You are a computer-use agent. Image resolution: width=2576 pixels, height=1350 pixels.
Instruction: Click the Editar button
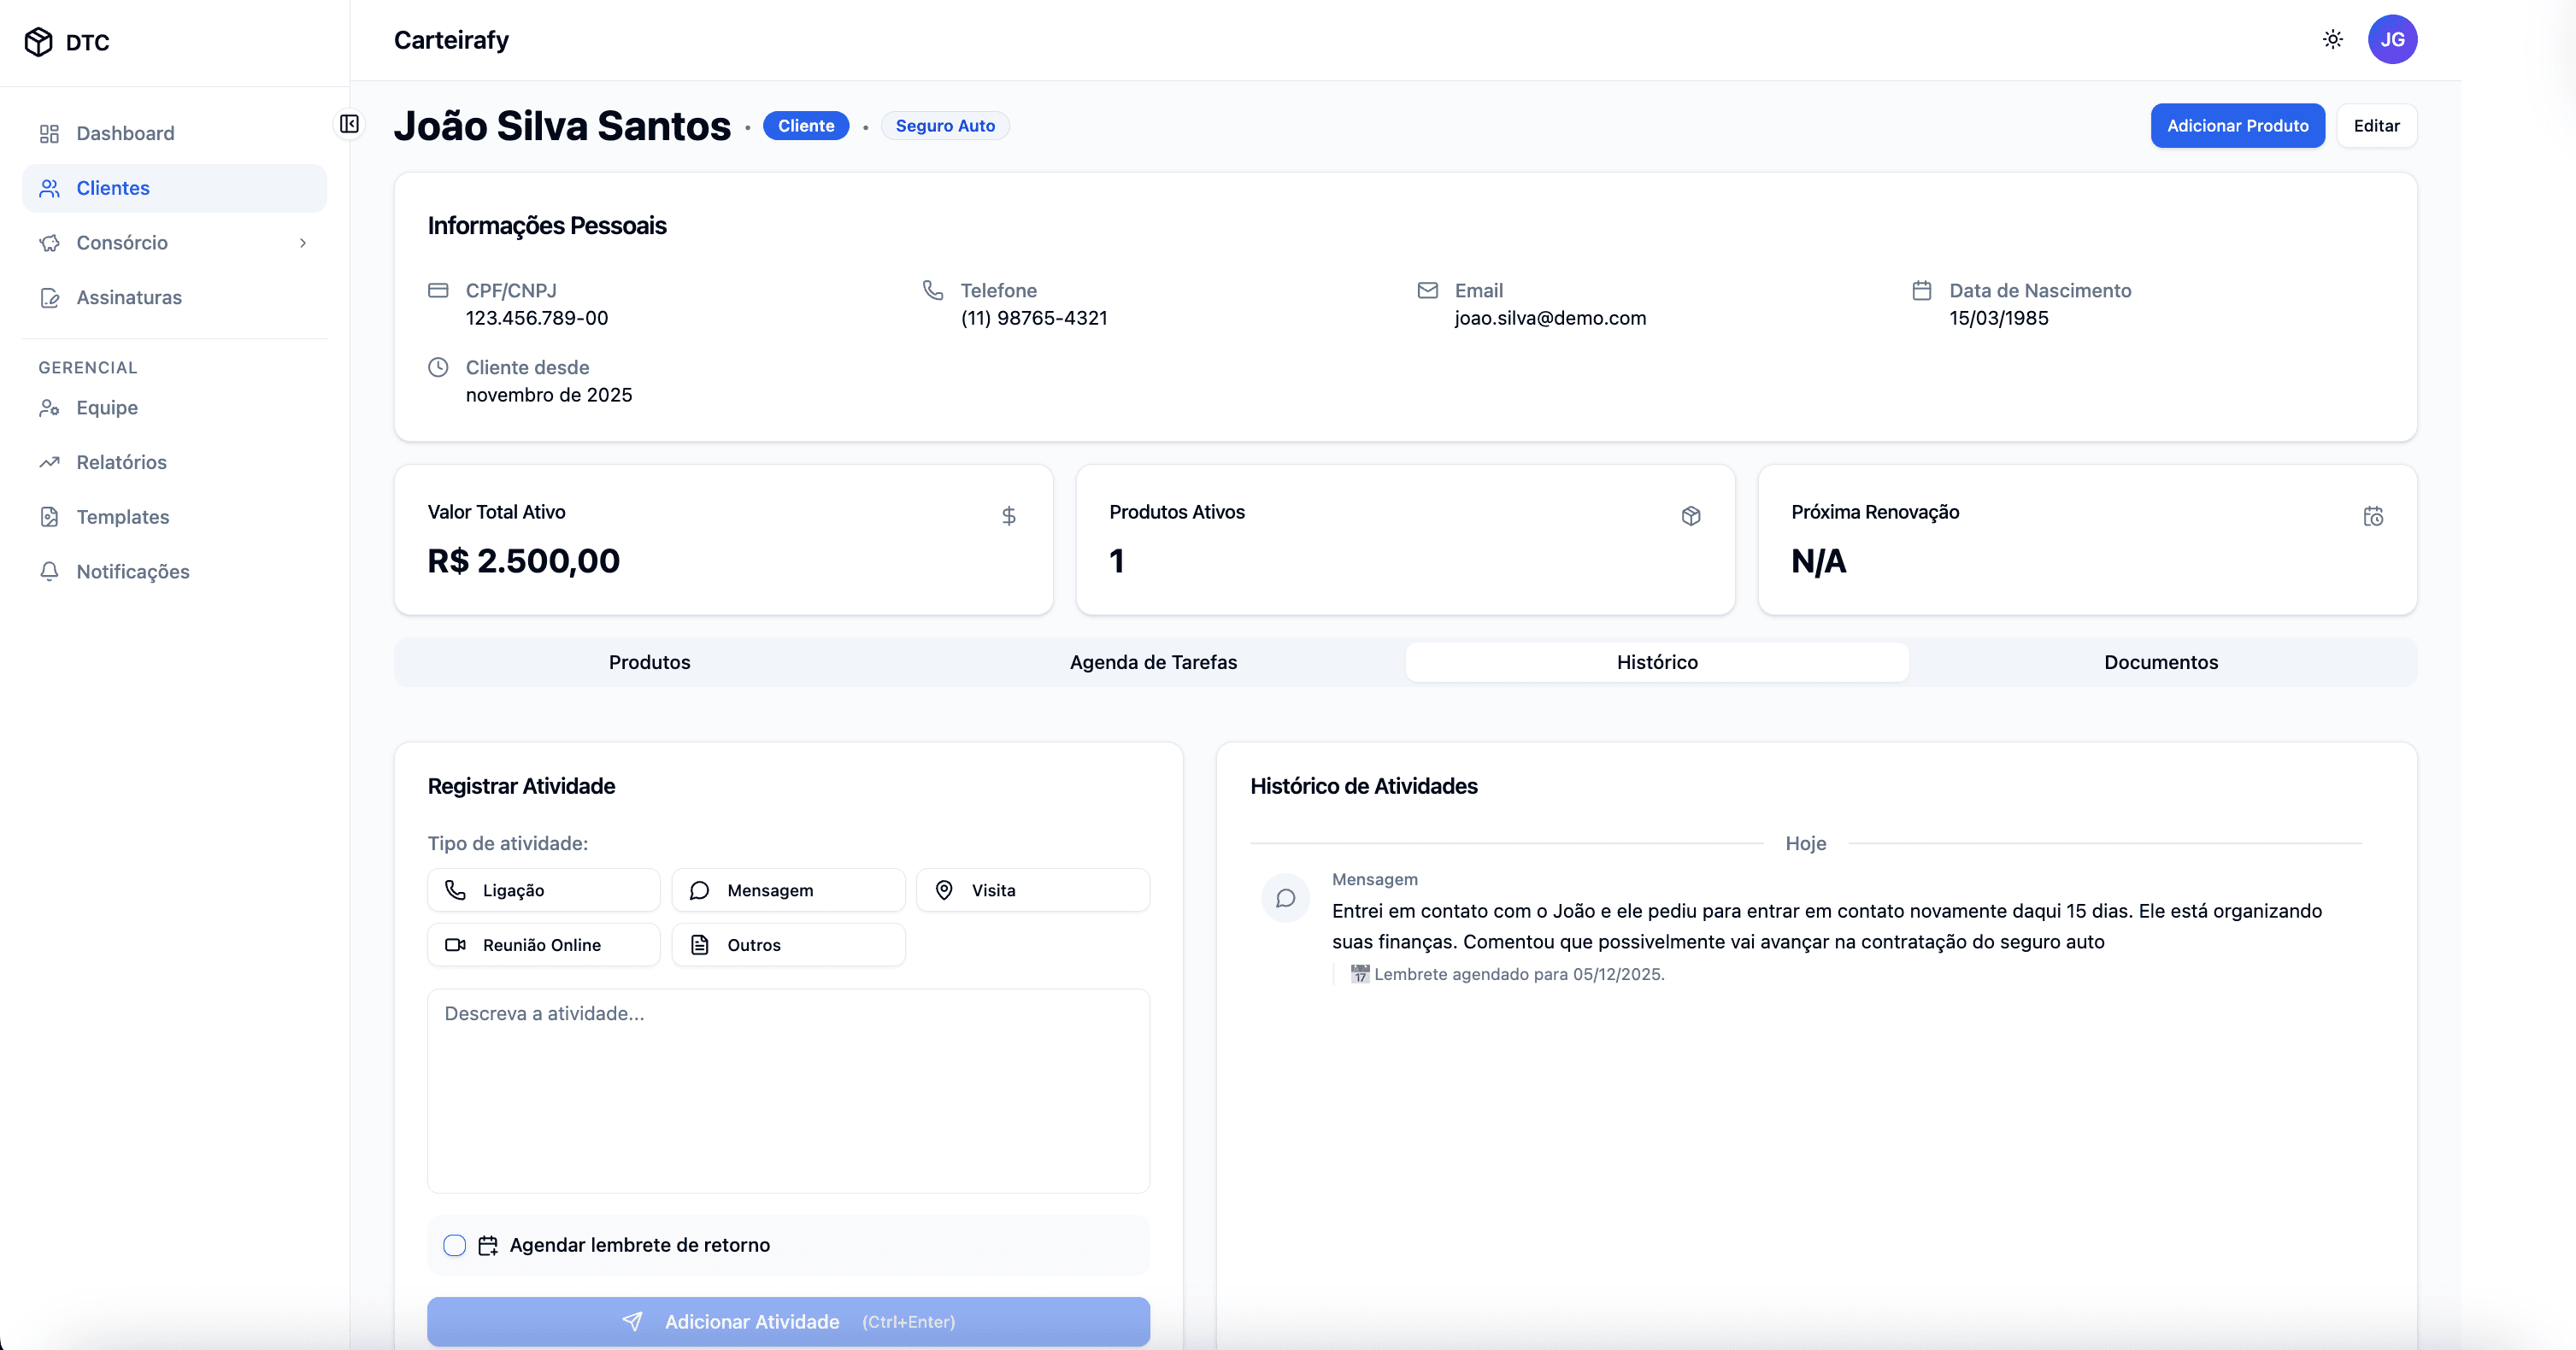2376,126
